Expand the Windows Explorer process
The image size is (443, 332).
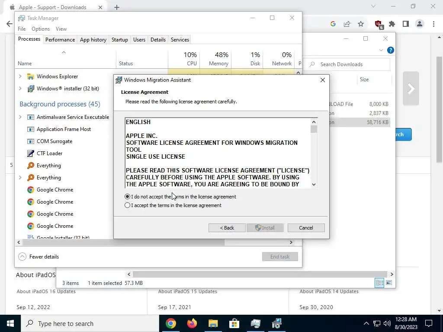tap(20, 76)
